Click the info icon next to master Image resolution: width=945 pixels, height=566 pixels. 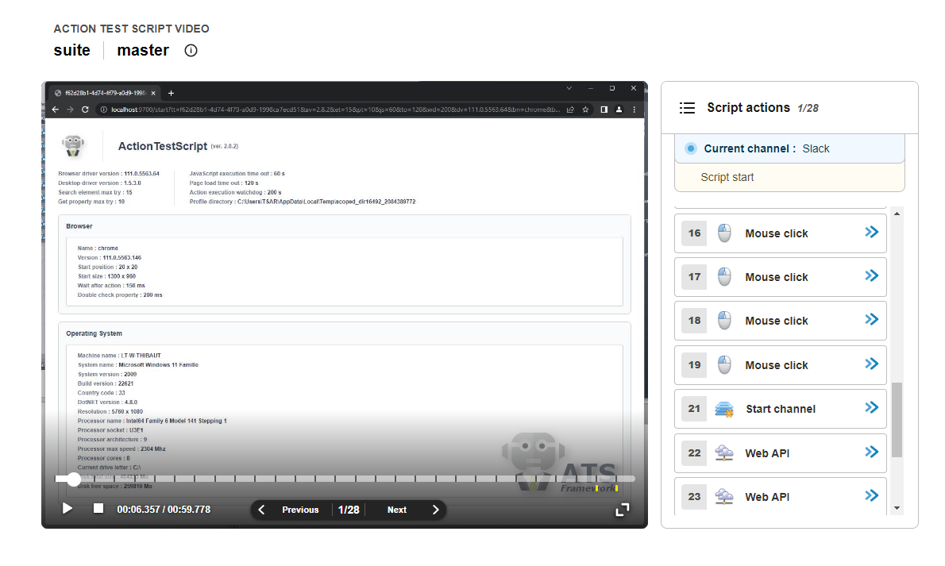(x=191, y=51)
